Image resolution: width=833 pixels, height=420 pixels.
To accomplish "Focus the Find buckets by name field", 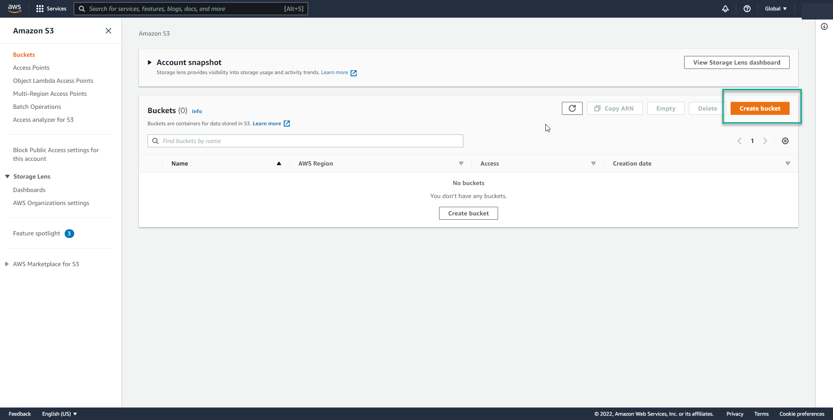I will click(310, 141).
